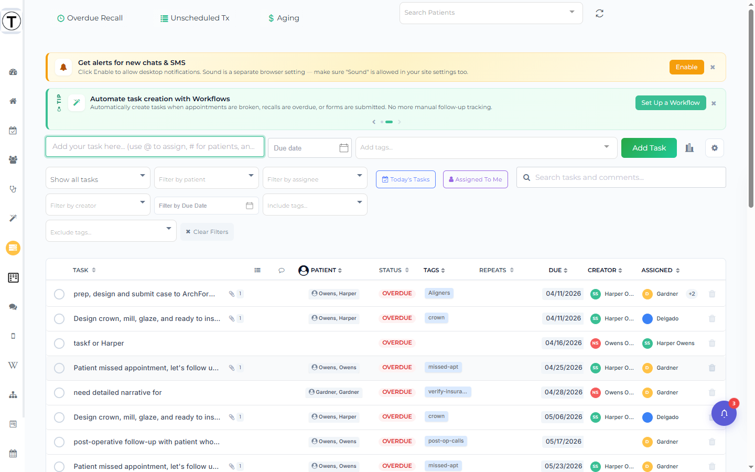This screenshot has height=472, width=755.
Task: Mark 'taskf or Harper' task complete
Action: tap(59, 344)
